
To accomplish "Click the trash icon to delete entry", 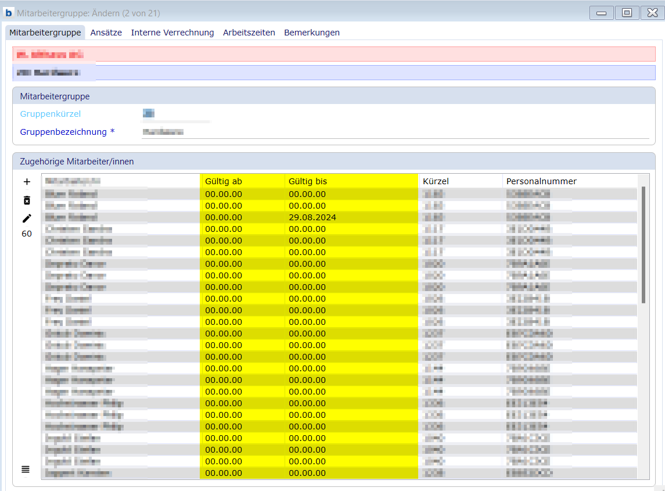I will (27, 200).
